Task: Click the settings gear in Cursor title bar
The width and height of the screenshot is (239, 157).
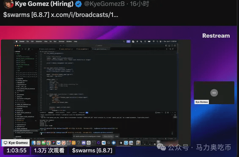Action: click(x=175, y=45)
